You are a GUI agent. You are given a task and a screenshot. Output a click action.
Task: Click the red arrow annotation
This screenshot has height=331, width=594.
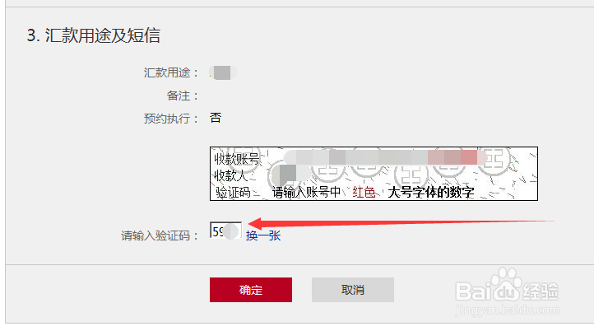(401, 223)
